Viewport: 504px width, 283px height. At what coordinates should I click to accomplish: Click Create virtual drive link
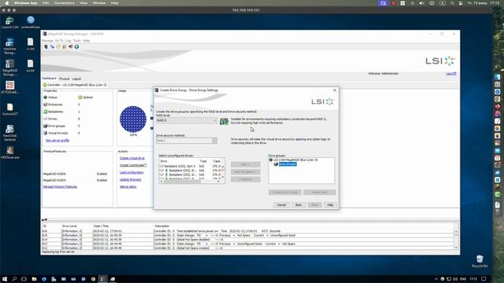point(132,158)
